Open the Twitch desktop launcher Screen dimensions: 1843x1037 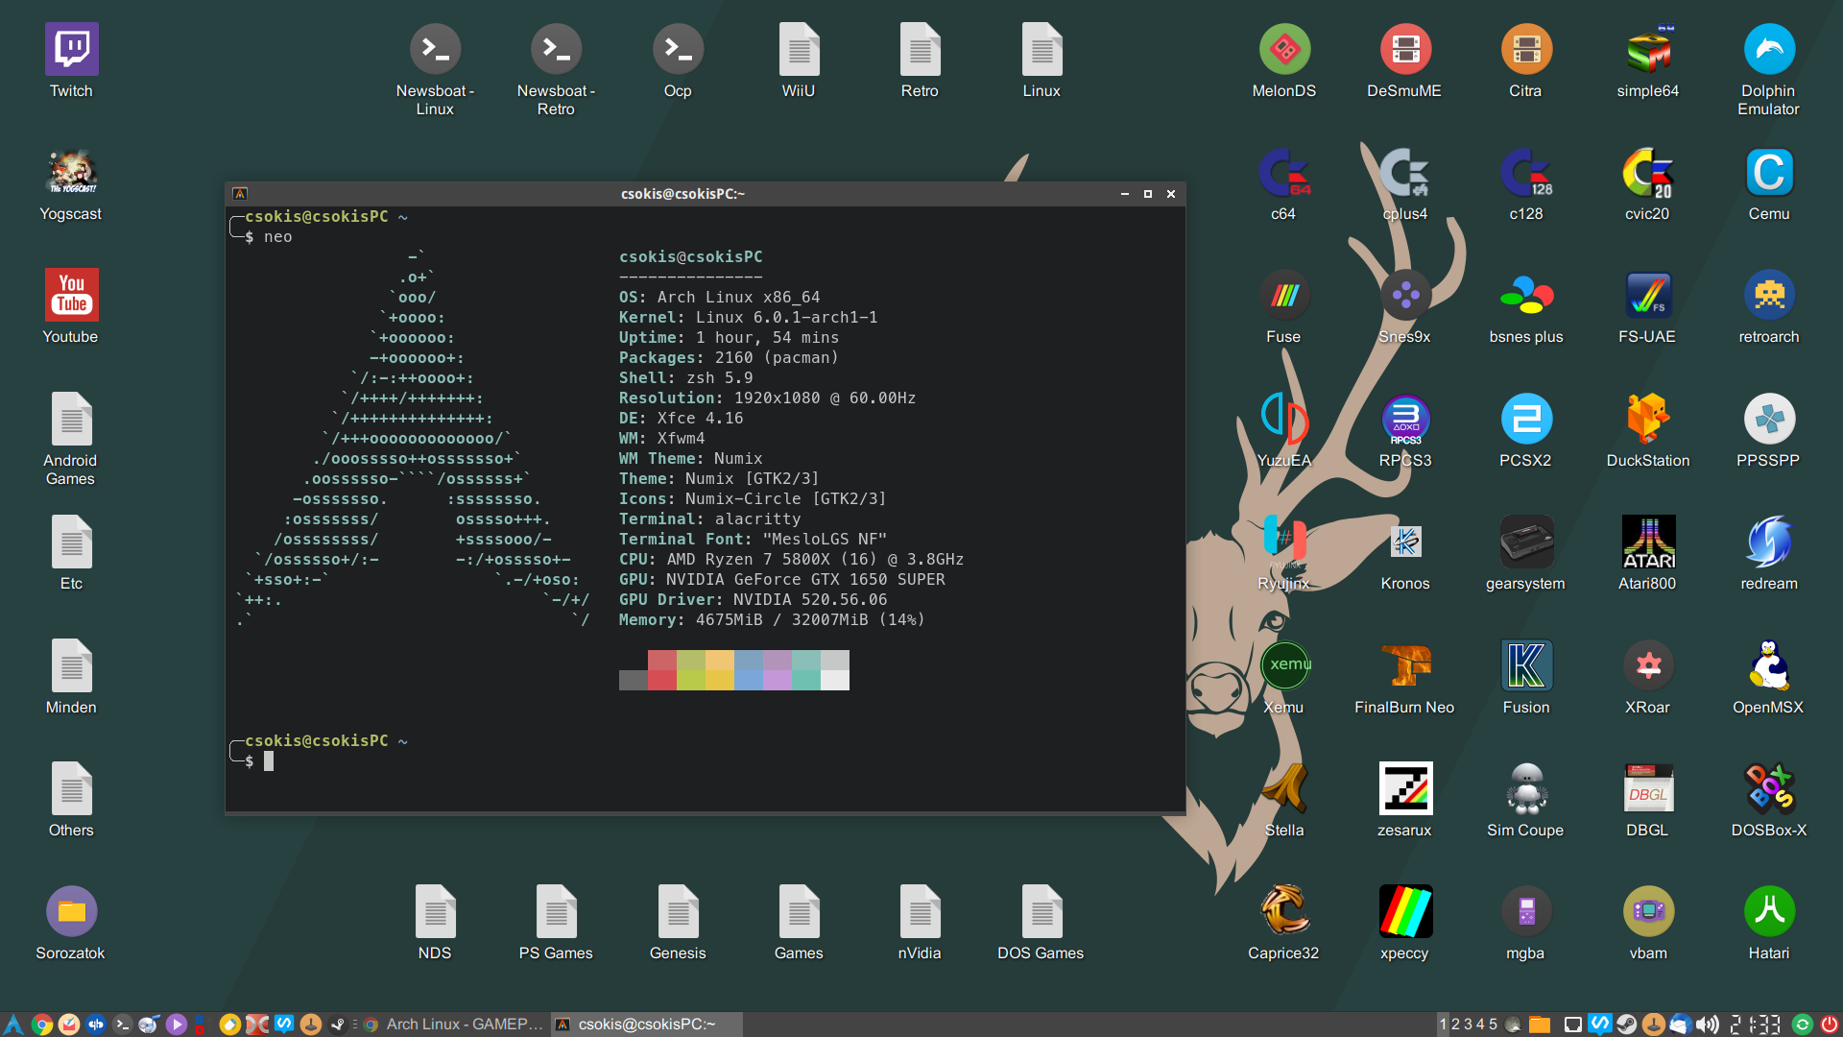click(x=71, y=50)
